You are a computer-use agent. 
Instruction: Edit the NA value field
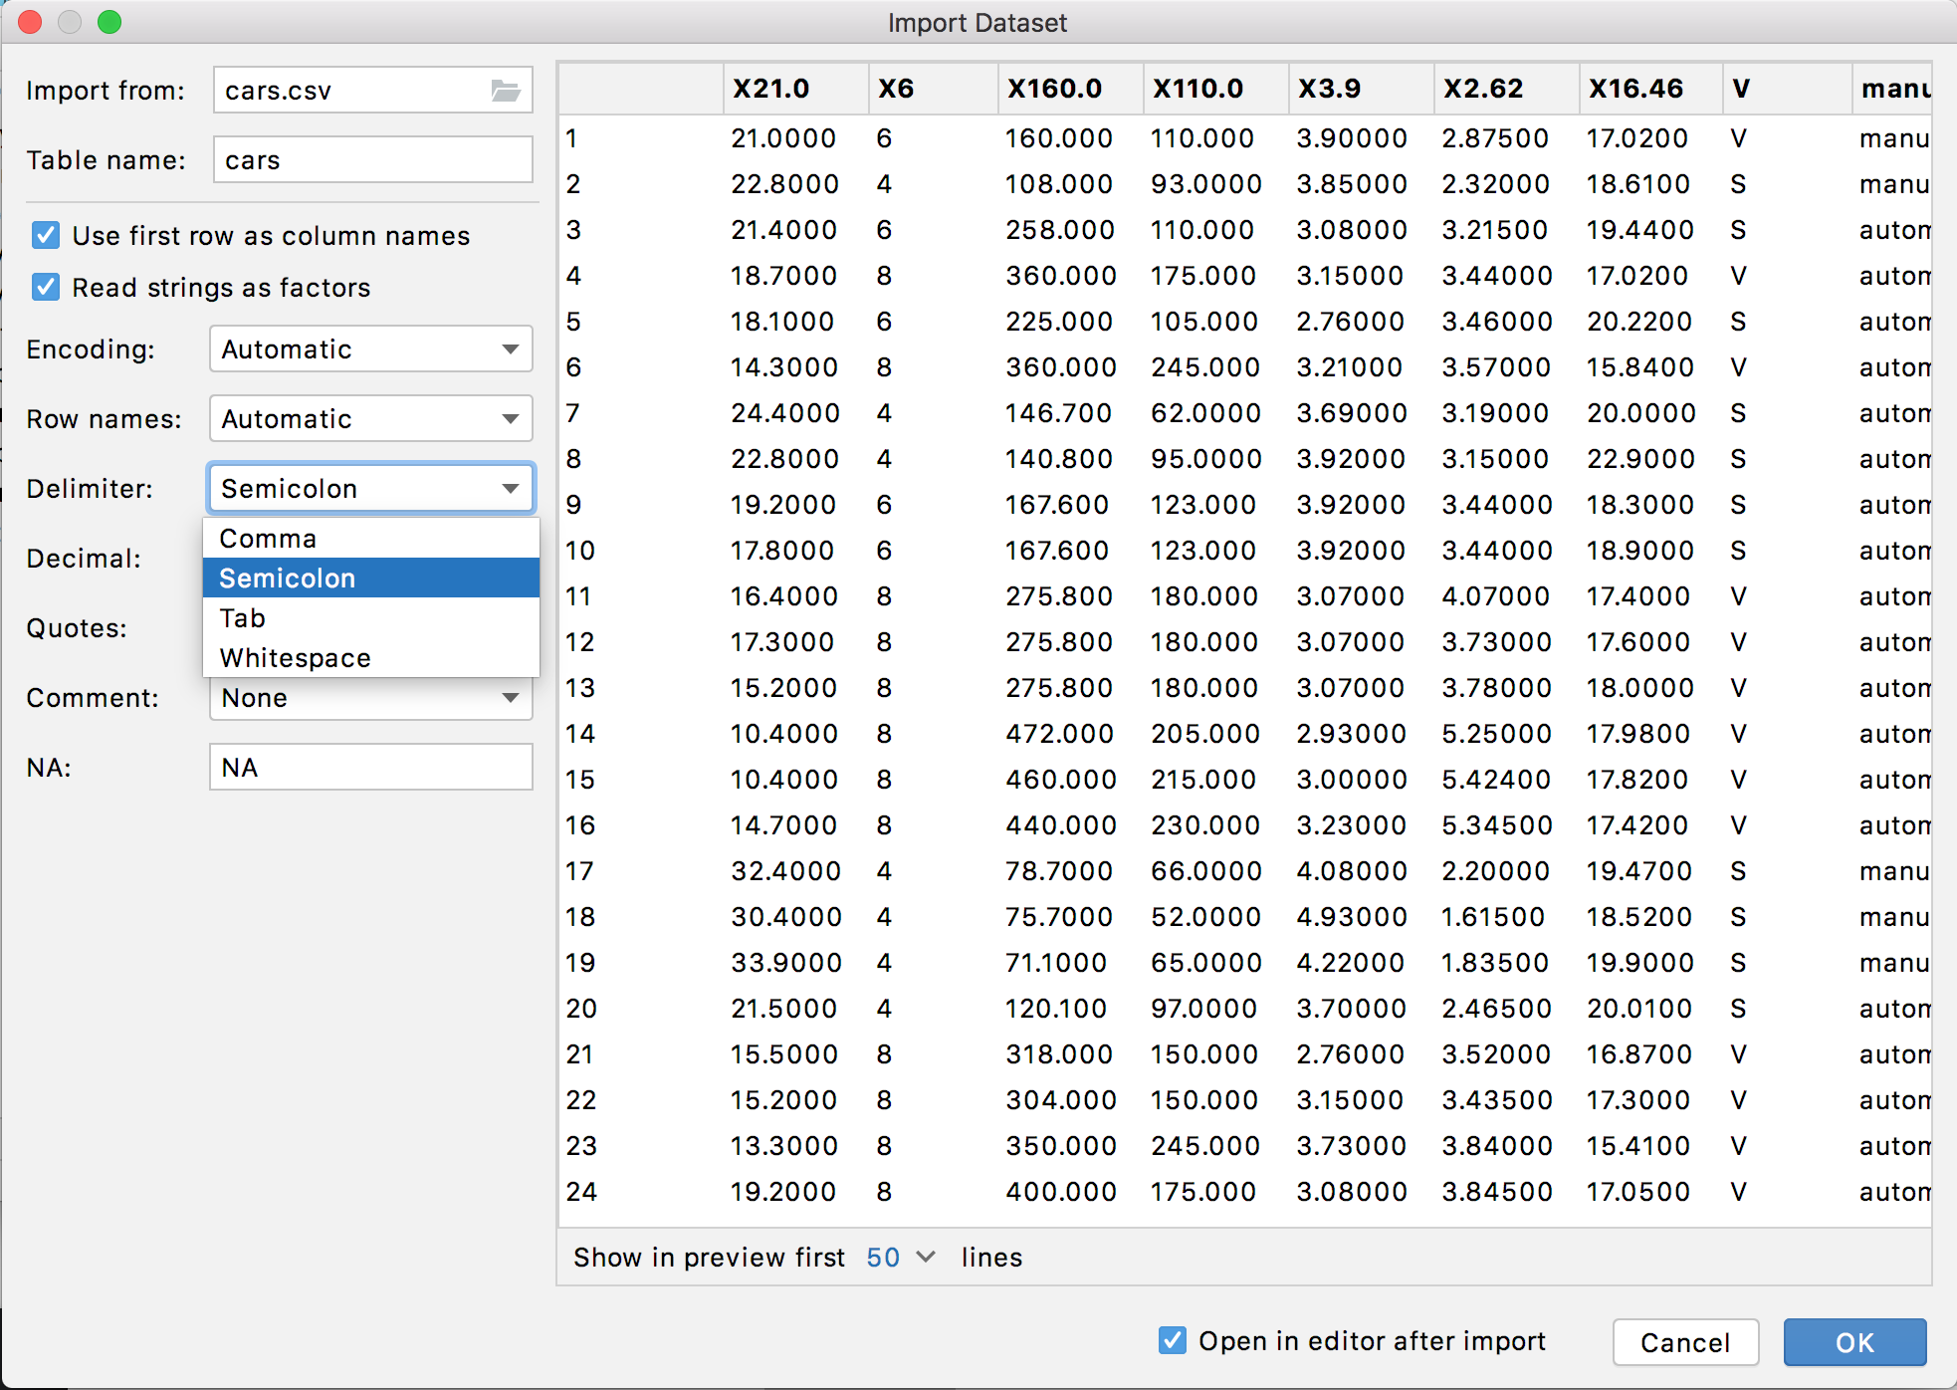click(x=369, y=767)
